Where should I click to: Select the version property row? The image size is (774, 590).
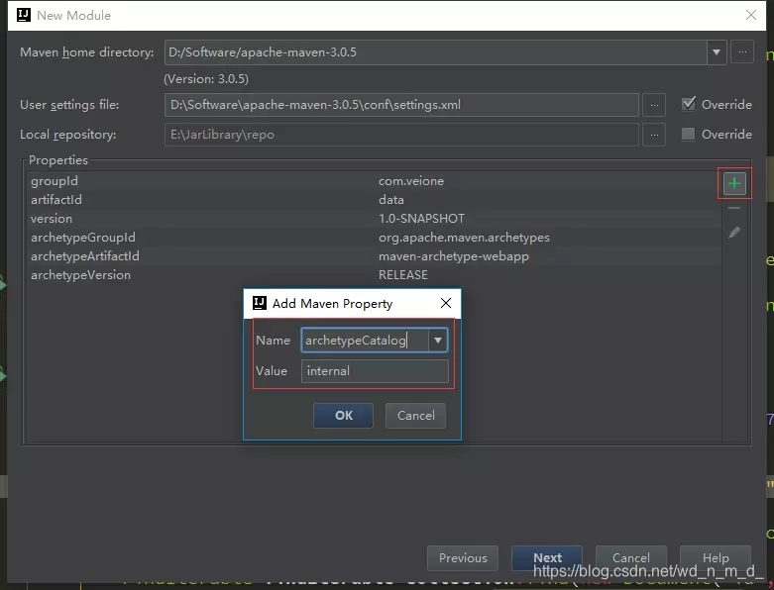374,219
